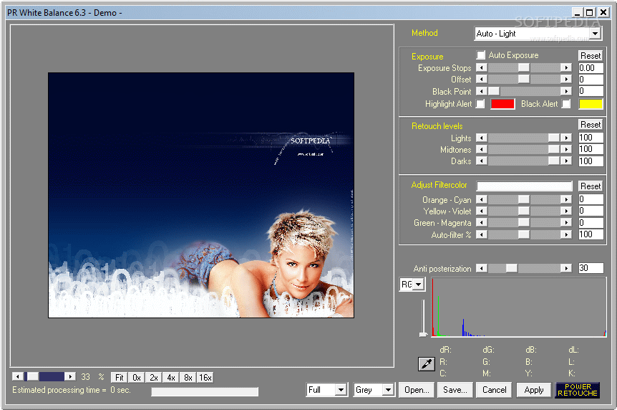The width and height of the screenshot is (617, 410).
Task: Reset the Exposure settings
Action: (x=591, y=56)
